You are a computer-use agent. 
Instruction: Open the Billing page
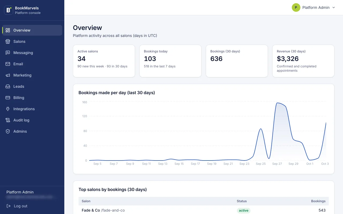[x=32, y=98]
